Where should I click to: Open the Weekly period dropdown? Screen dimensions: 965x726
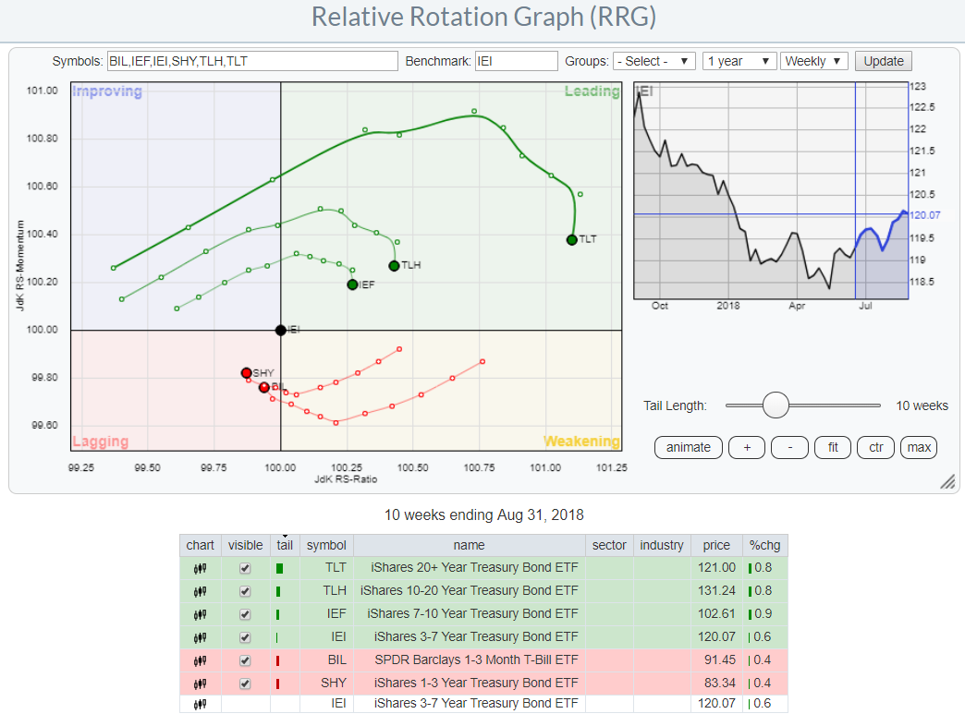pyautogui.click(x=813, y=61)
